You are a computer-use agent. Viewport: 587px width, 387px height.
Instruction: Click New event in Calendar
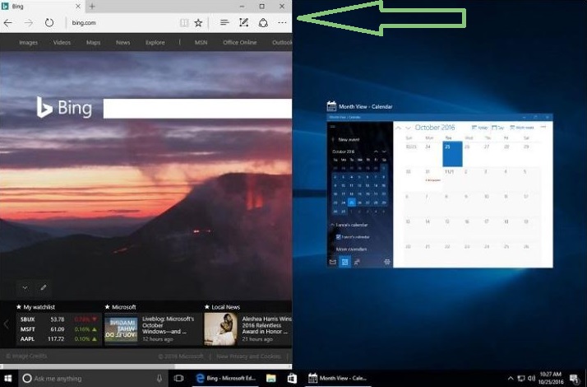[x=345, y=139]
